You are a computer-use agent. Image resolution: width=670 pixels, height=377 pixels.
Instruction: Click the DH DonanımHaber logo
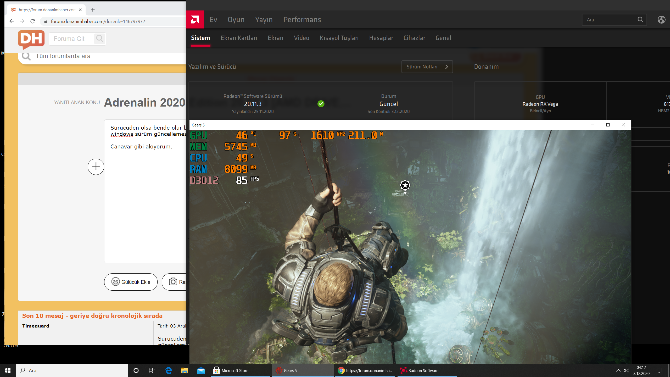(x=31, y=40)
